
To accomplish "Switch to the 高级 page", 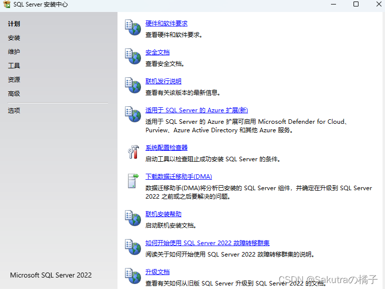I will (14, 94).
